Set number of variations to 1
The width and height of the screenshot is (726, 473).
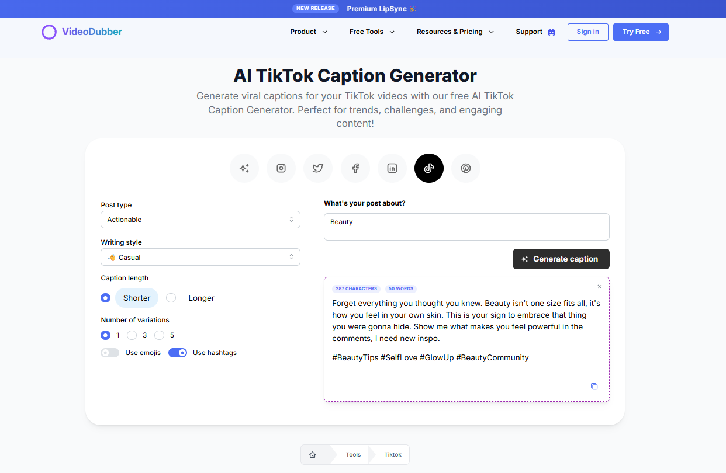[105, 335]
